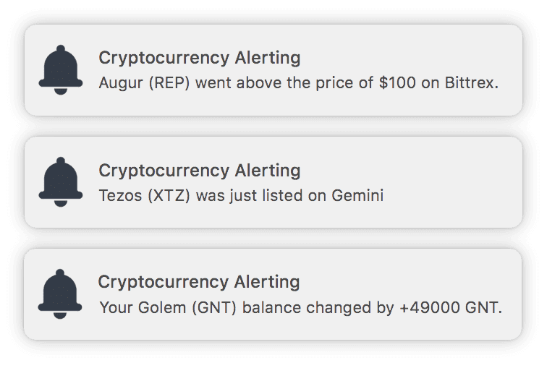Click the "$100" price in the alert
This screenshot has height=368, width=547.
[397, 82]
